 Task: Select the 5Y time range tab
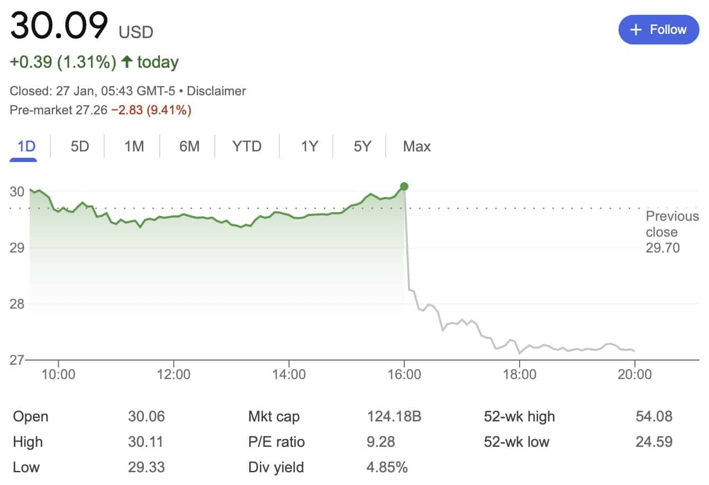(x=362, y=146)
